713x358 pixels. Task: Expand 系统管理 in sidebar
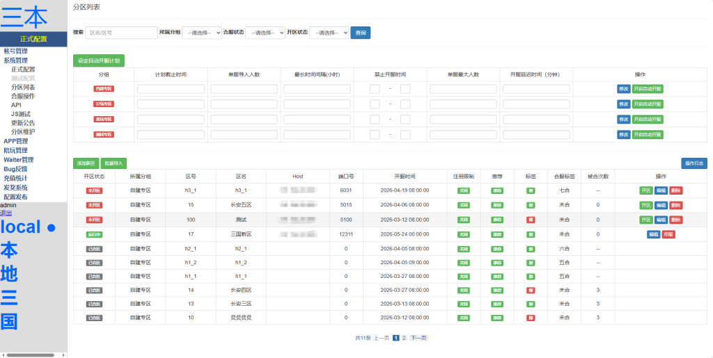[x=15, y=60]
